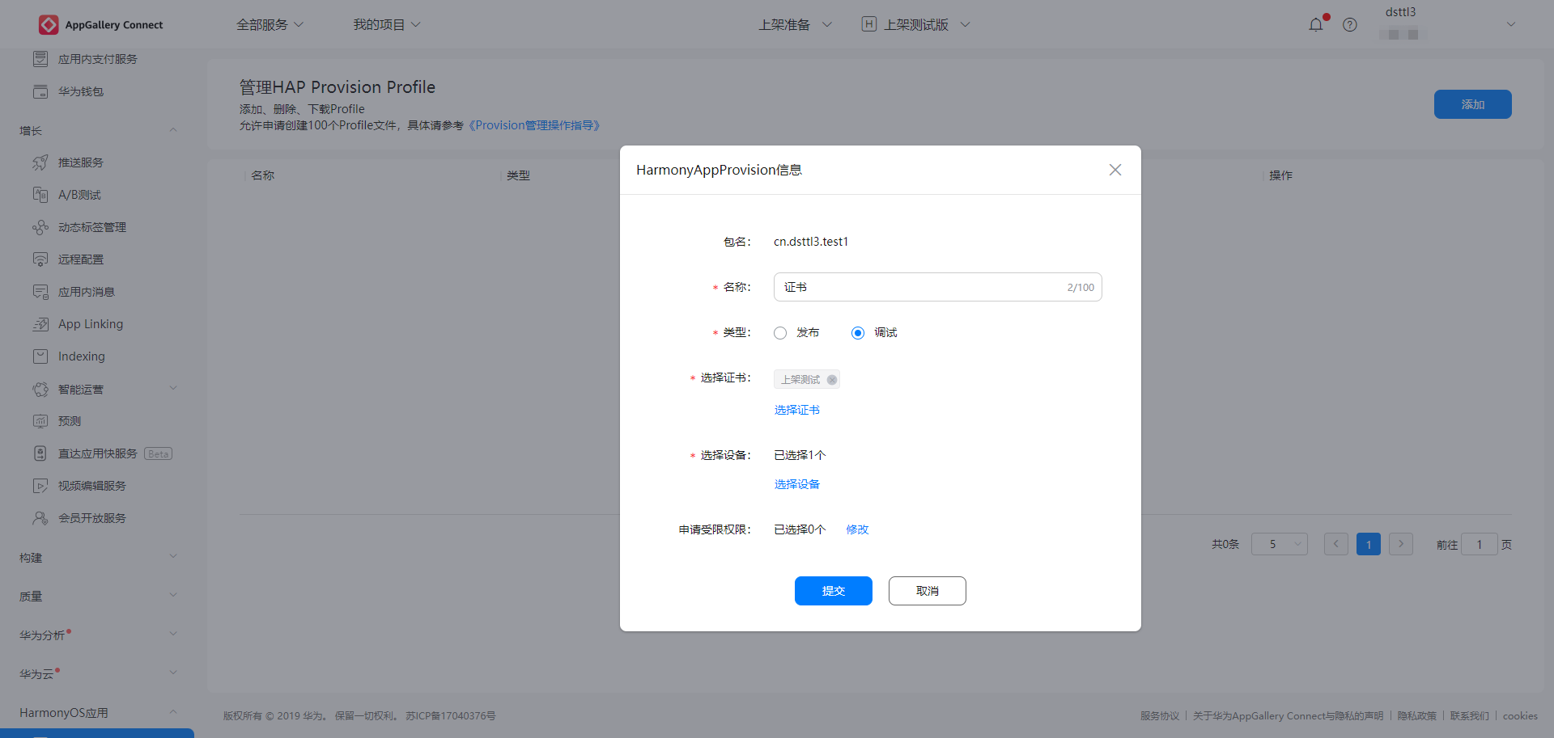This screenshot has height=738, width=1554.
Task: Open 应用内支付服务 sidebar icon
Action: click(40, 59)
